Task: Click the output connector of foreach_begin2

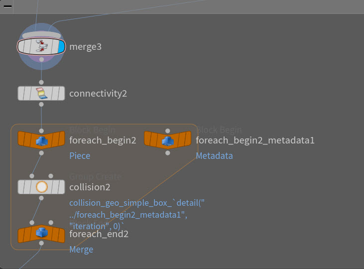Action: (x=41, y=153)
